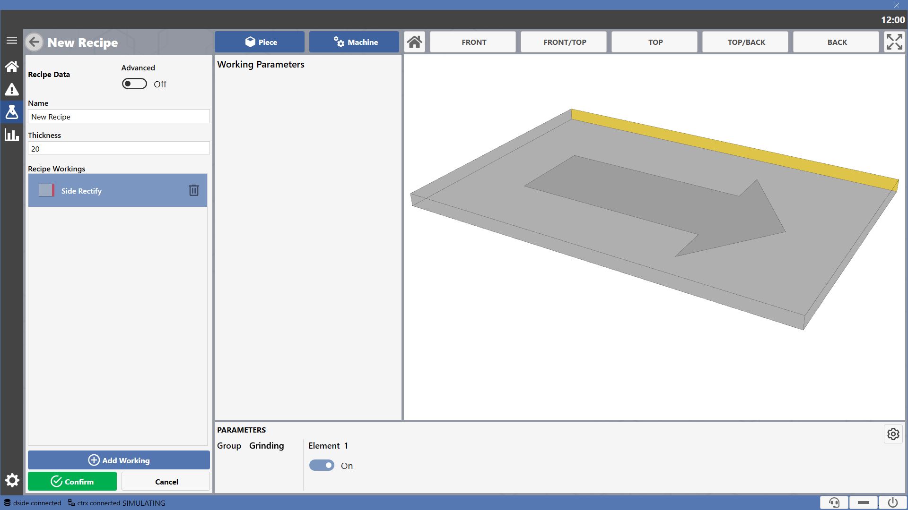Open the statistics bar chart icon
Image resolution: width=908 pixels, height=510 pixels.
[12, 135]
